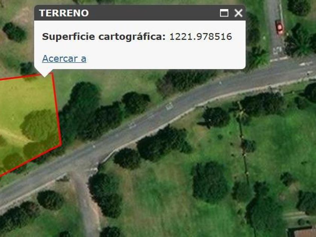Click the red east border of the parcel
This screenshot has height=237, width=316.
pyautogui.click(x=57, y=109)
